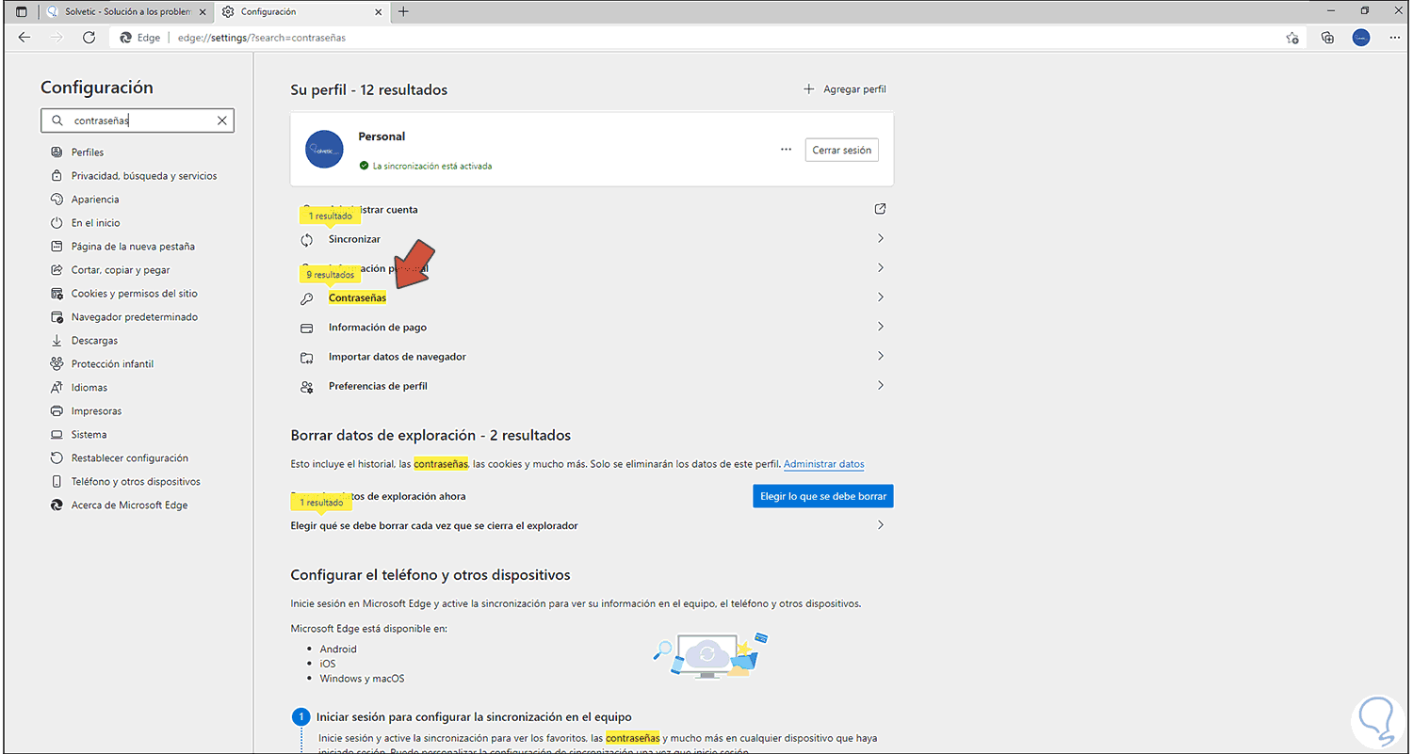Click Configurar el teléfono y otros dispositivos heading
Viewport: 1413px width, 754px height.
pyautogui.click(x=430, y=575)
